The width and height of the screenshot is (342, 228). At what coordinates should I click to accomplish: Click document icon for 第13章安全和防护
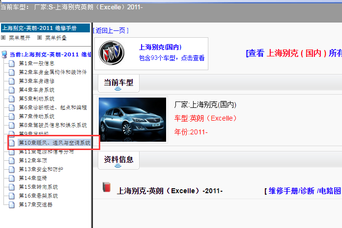click(12, 170)
